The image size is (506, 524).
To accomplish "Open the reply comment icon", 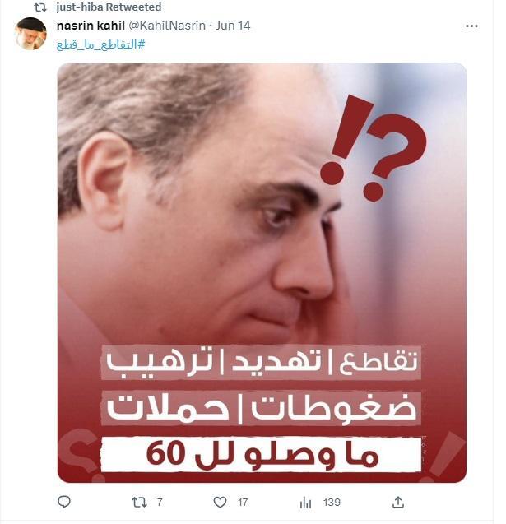I will (64, 502).
